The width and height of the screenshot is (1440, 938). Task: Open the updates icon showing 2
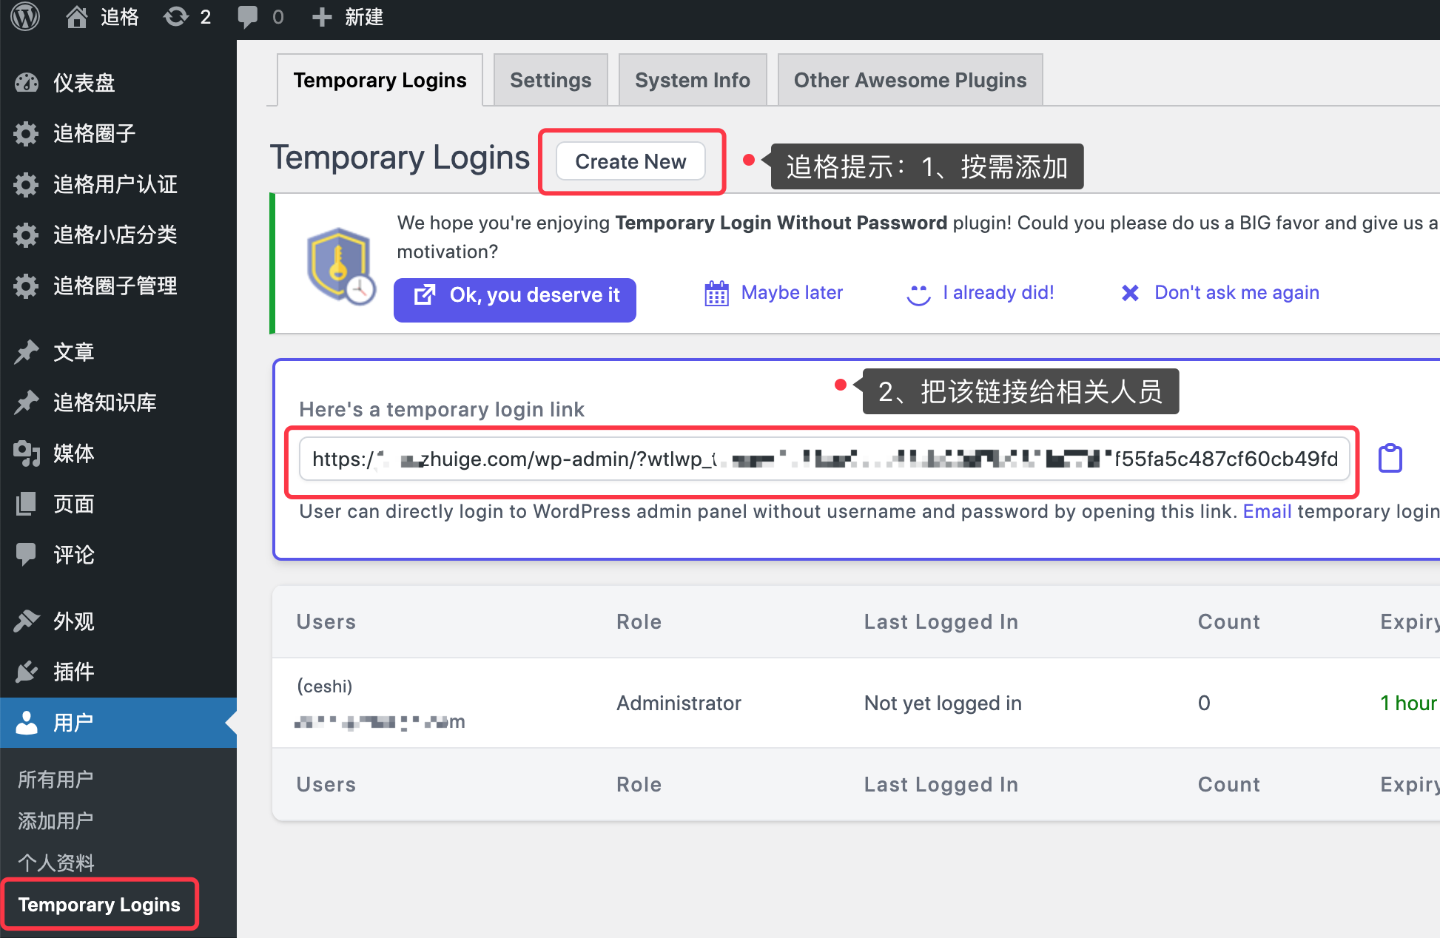[176, 16]
